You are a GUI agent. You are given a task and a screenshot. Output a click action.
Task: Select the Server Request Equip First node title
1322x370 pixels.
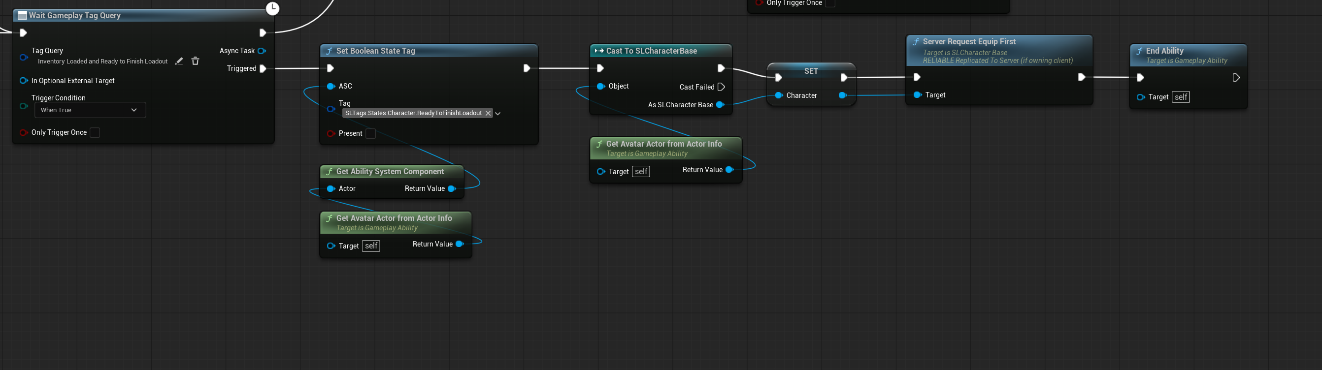tap(969, 41)
